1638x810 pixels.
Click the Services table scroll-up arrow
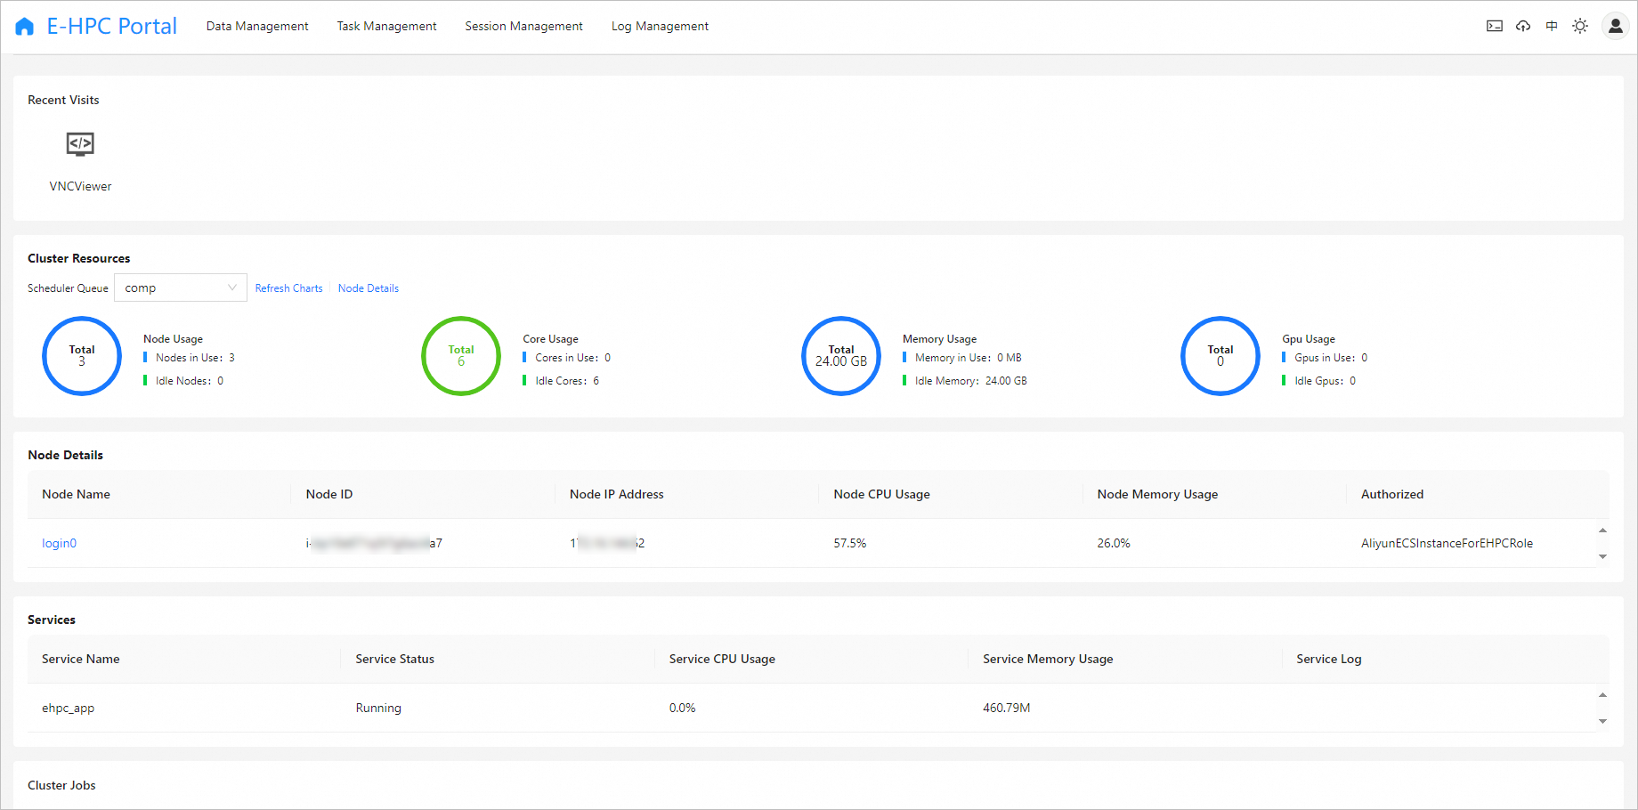pyautogui.click(x=1602, y=695)
